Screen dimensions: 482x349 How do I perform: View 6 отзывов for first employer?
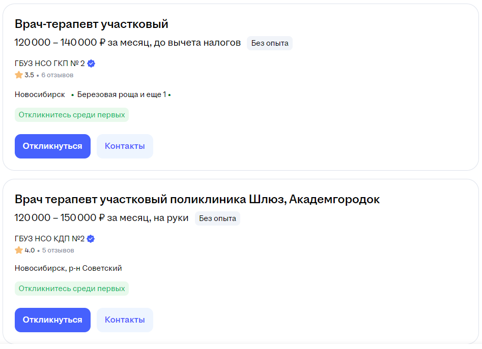pos(58,75)
